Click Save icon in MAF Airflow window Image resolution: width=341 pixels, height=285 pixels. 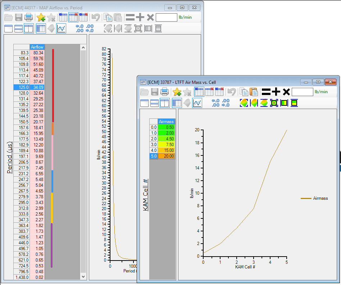[x=19, y=17]
